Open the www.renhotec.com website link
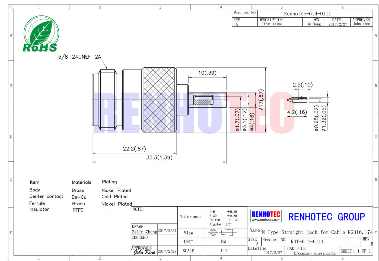379x261 pixels. [x=266, y=220]
